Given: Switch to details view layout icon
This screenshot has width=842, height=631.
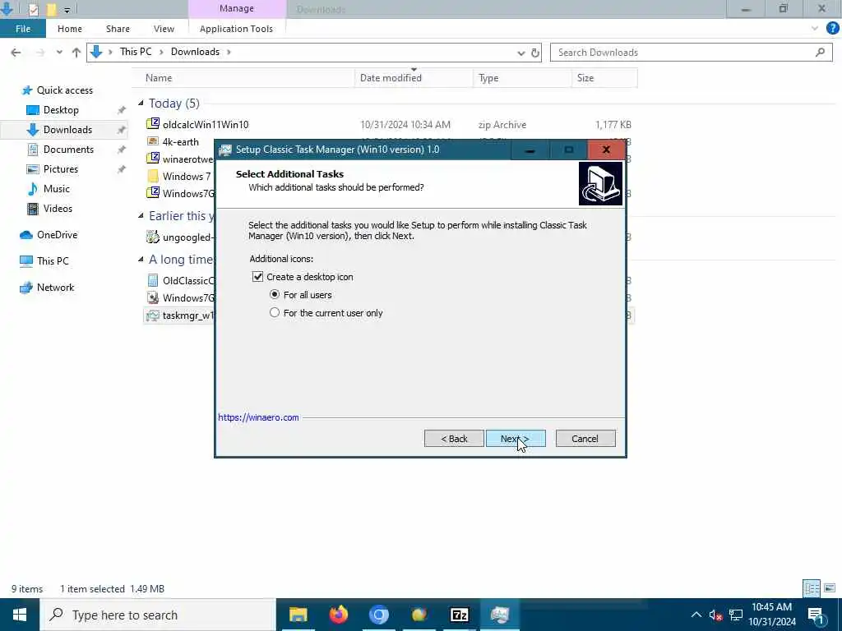Looking at the screenshot, I should coord(812,588).
